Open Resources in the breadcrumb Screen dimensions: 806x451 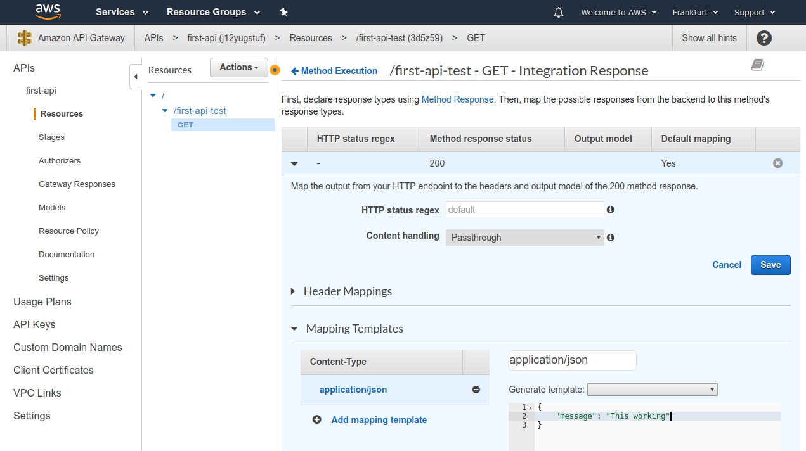point(311,38)
